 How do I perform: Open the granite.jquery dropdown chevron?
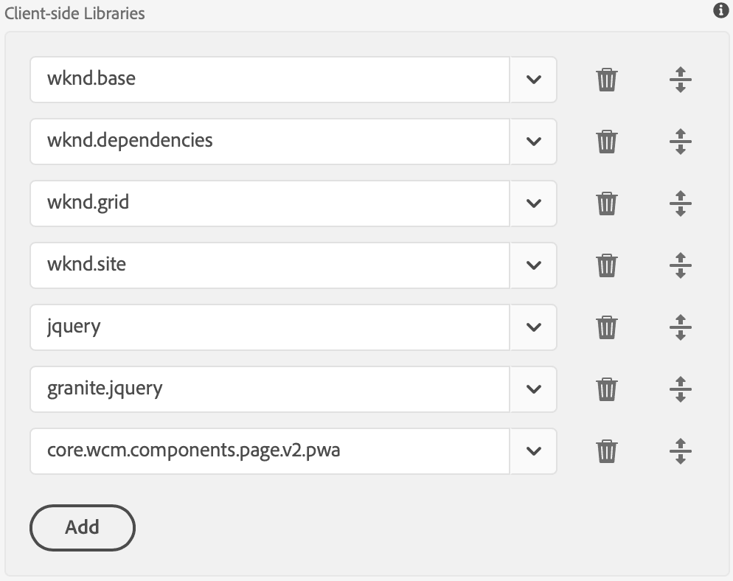tap(533, 389)
